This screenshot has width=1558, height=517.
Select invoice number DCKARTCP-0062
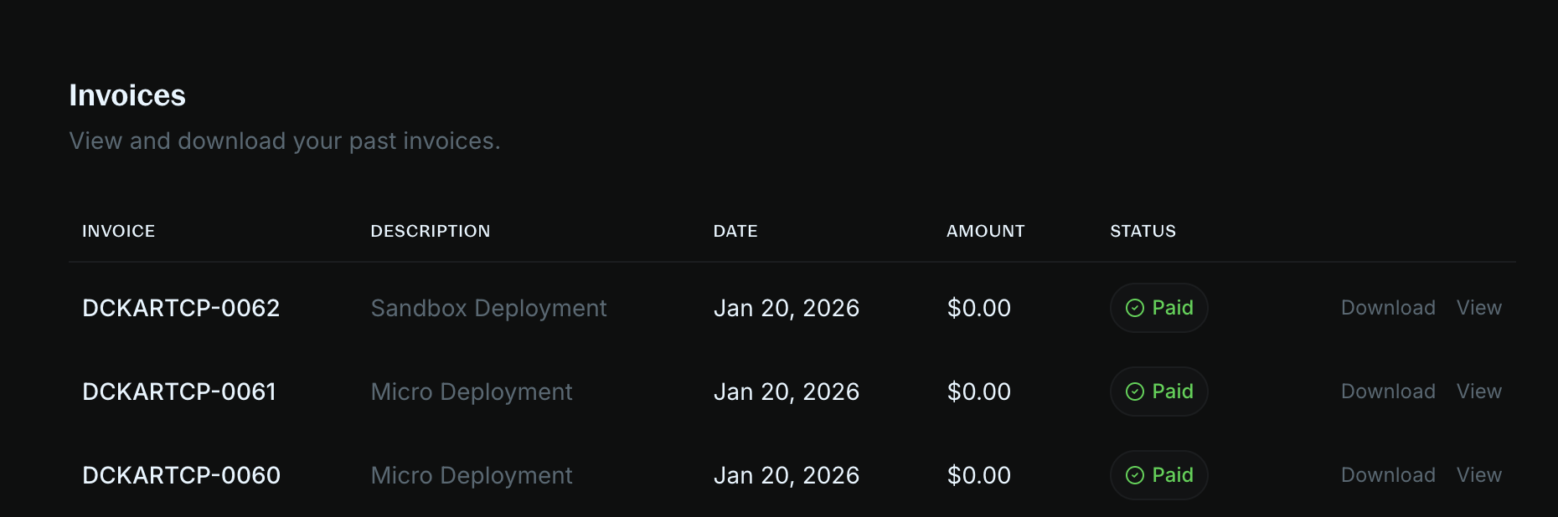tap(182, 308)
